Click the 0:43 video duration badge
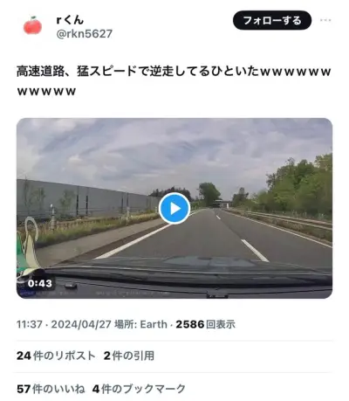The width and height of the screenshot is (349, 401). tap(39, 283)
